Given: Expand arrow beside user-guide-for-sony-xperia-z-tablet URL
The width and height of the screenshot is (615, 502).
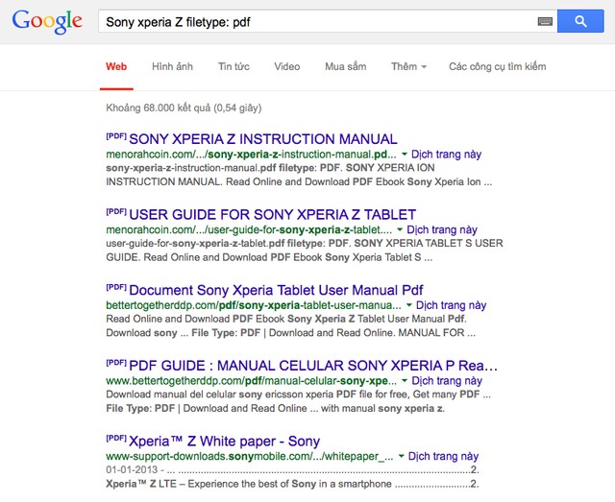Looking at the screenshot, I should 400,229.
